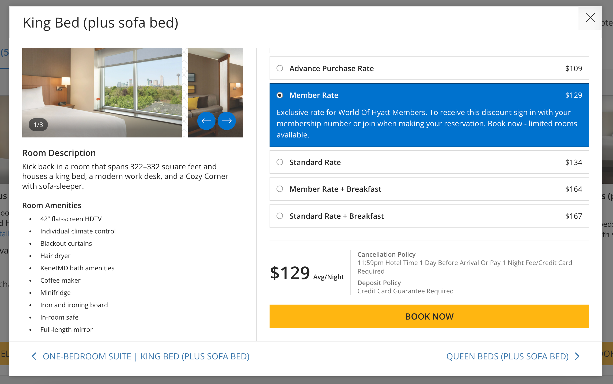Show the previous room photo

[x=206, y=121]
